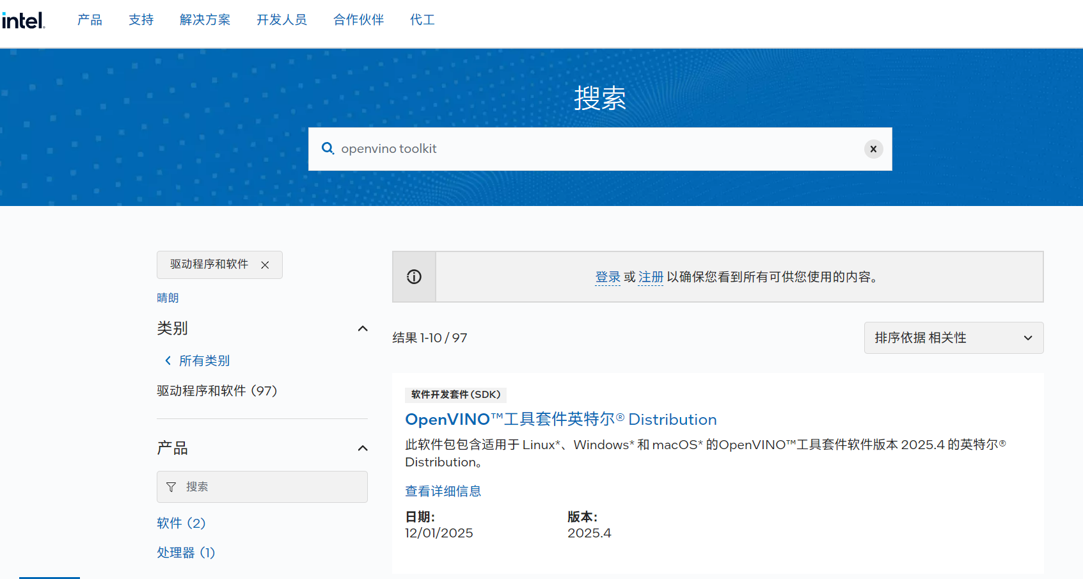
Task: Click the 登录 link
Action: 608,277
